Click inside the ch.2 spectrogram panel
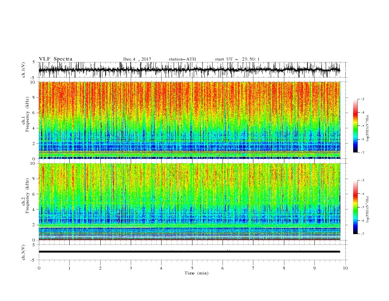The image size is (389, 301). (x=189, y=202)
